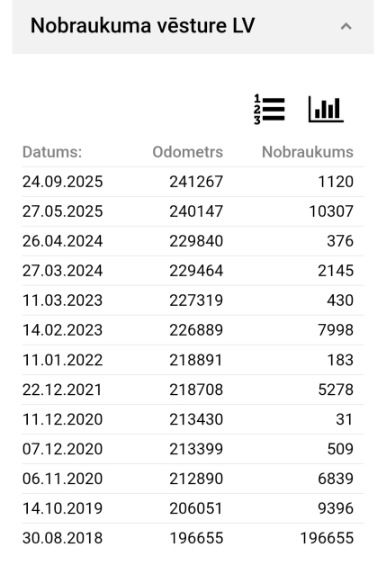Select mileage value 6839
Screen dimensions: 386x565
pos(336,479)
